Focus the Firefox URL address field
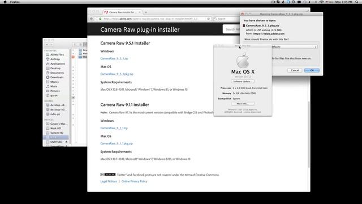Screen dimensions: 362x204 pyautogui.click(x=153, y=19)
